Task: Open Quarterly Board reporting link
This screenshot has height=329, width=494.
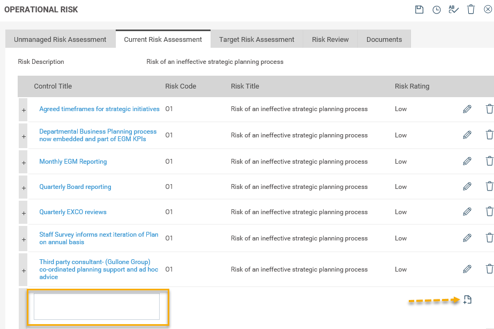Action: pyautogui.click(x=75, y=187)
